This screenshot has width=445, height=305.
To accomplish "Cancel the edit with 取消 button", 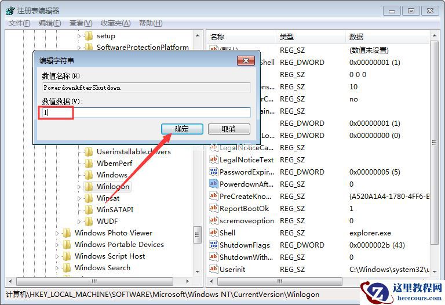I will pos(229,129).
